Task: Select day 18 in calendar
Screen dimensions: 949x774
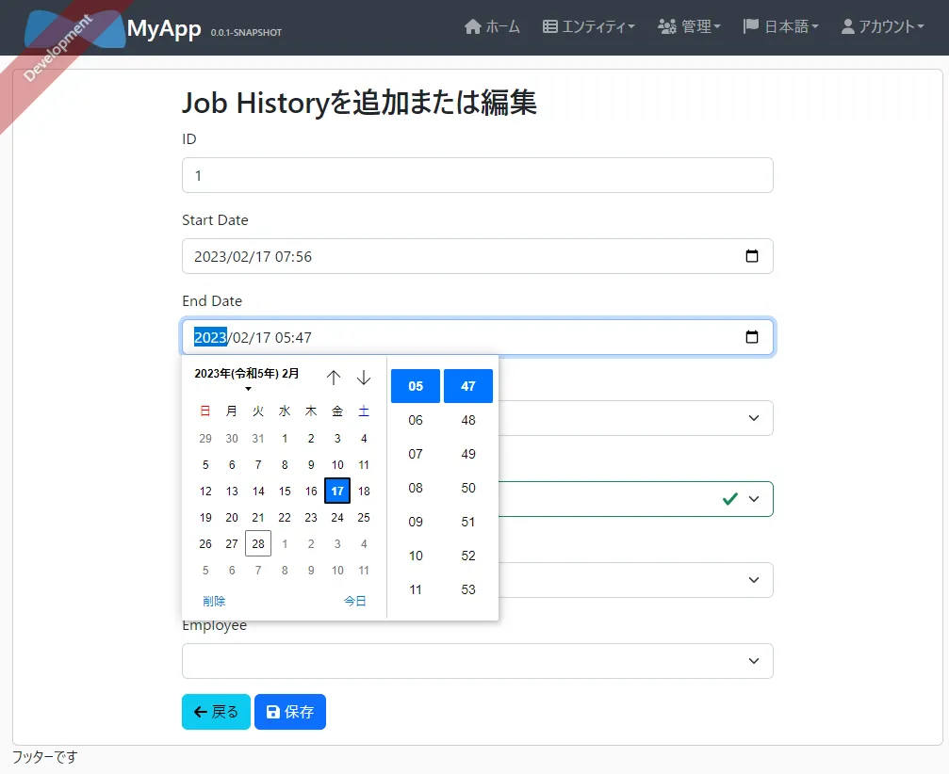Action: tap(364, 491)
